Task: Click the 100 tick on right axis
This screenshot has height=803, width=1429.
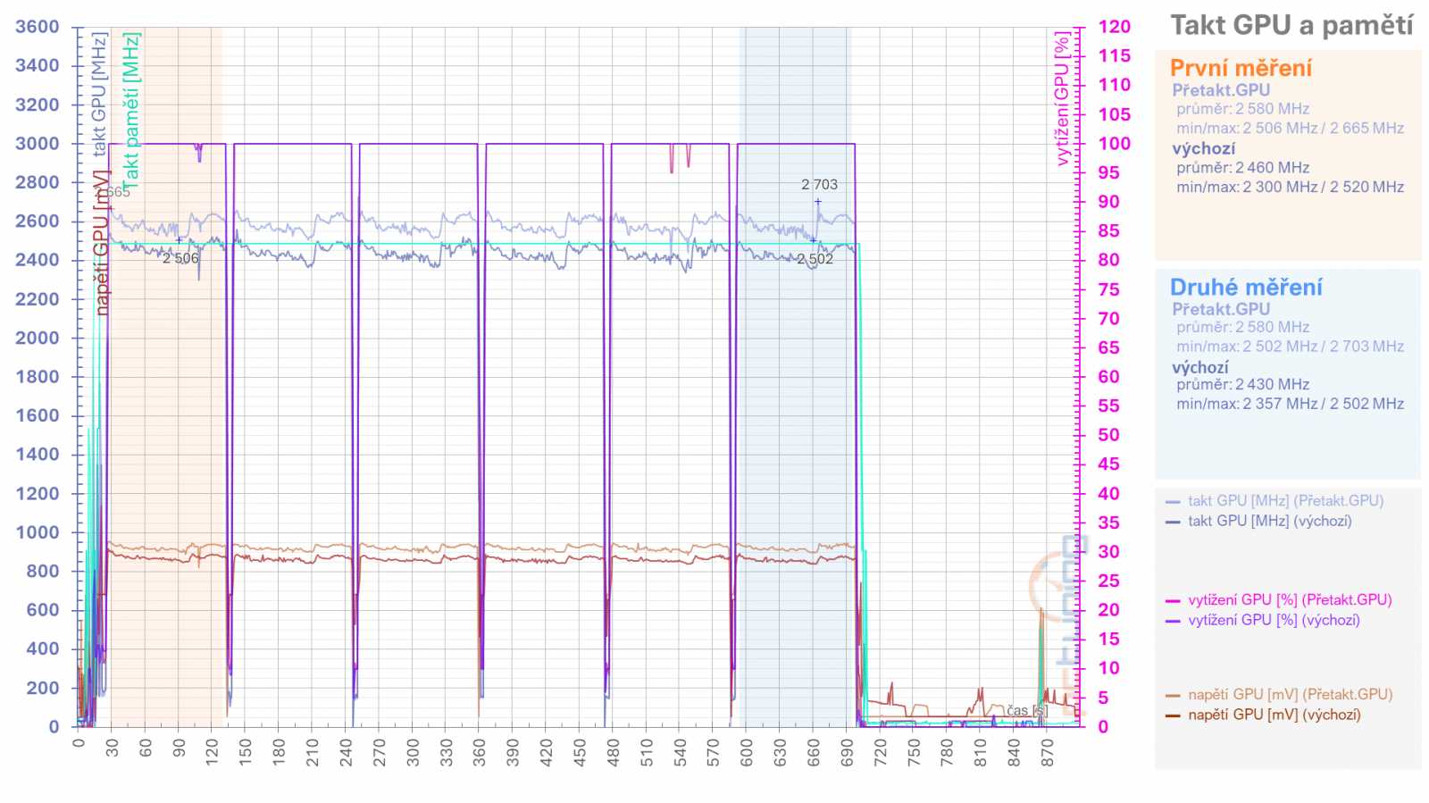Action: (x=1114, y=143)
